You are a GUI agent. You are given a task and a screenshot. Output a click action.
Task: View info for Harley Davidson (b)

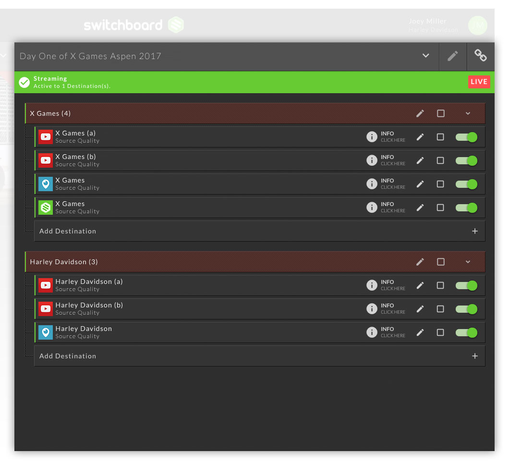coord(386,309)
